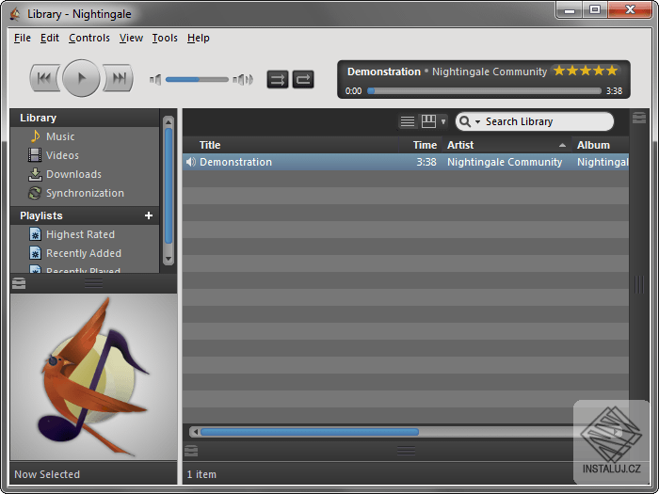
Task: Click the Now Selected label
Action: point(47,474)
